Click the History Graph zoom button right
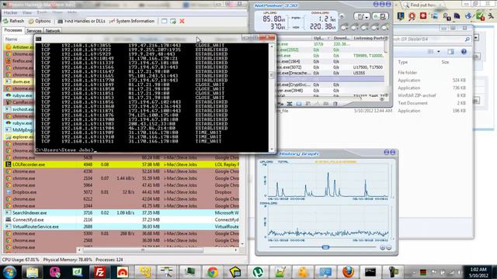497x279 pixels. [389, 247]
